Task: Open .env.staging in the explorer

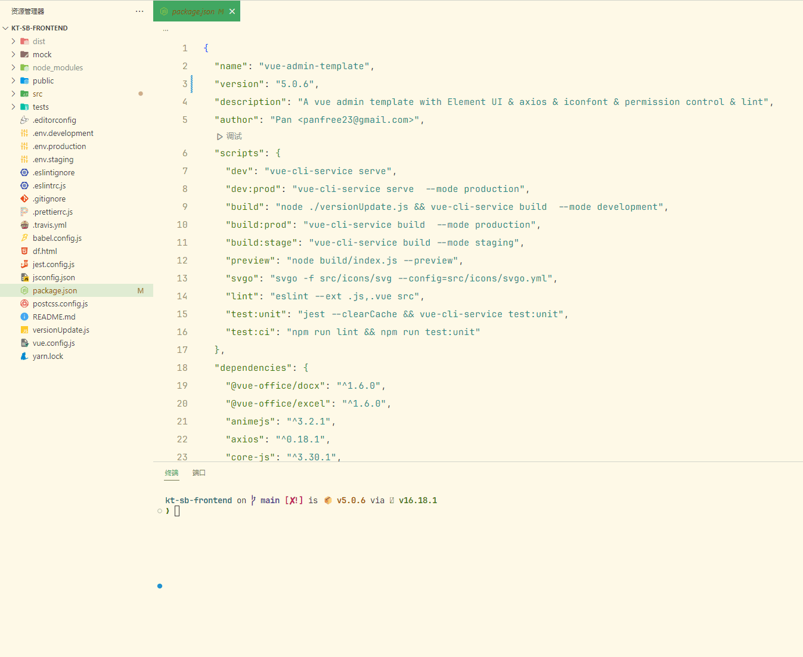Action: tap(53, 159)
